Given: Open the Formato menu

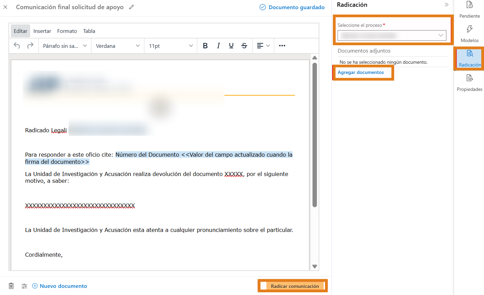Looking at the screenshot, I should [x=67, y=31].
